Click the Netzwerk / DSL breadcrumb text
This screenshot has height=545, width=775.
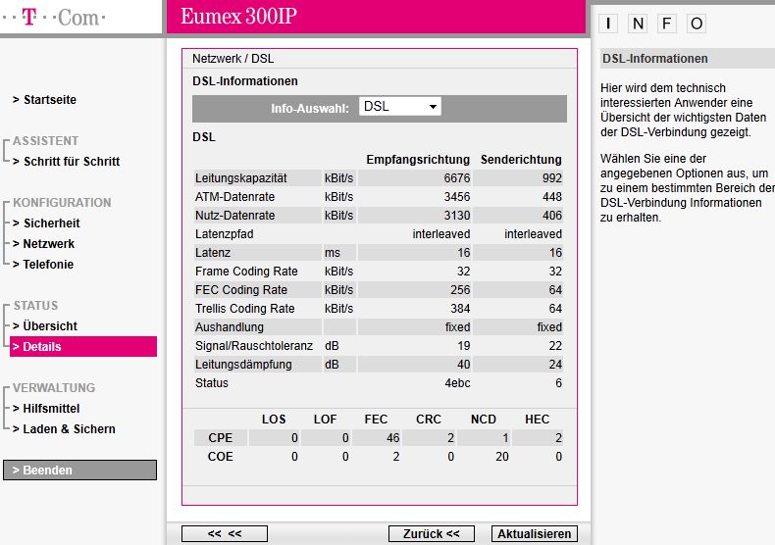232,59
